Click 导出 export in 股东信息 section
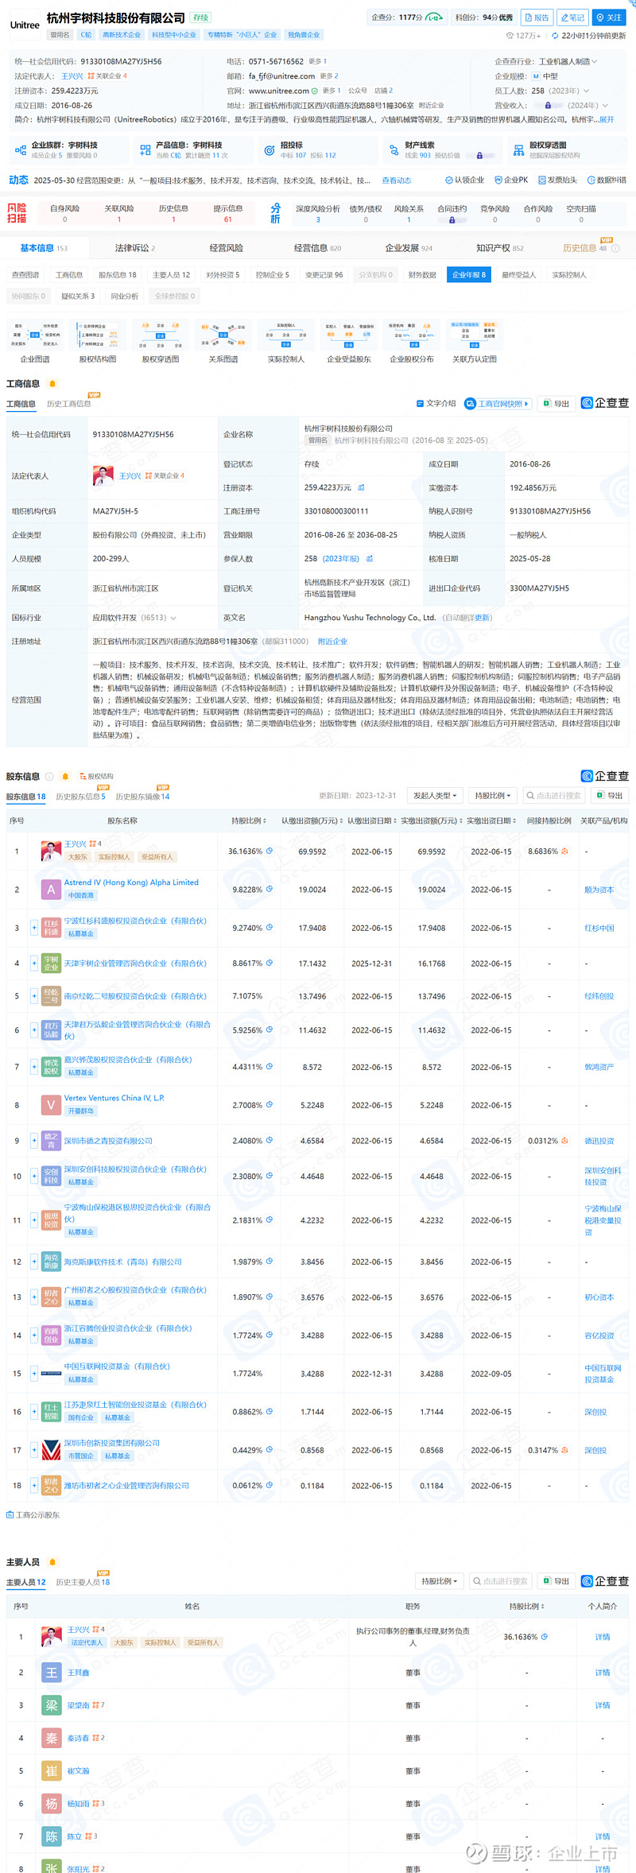Viewport: 636px width, 1873px height. pyautogui.click(x=610, y=796)
